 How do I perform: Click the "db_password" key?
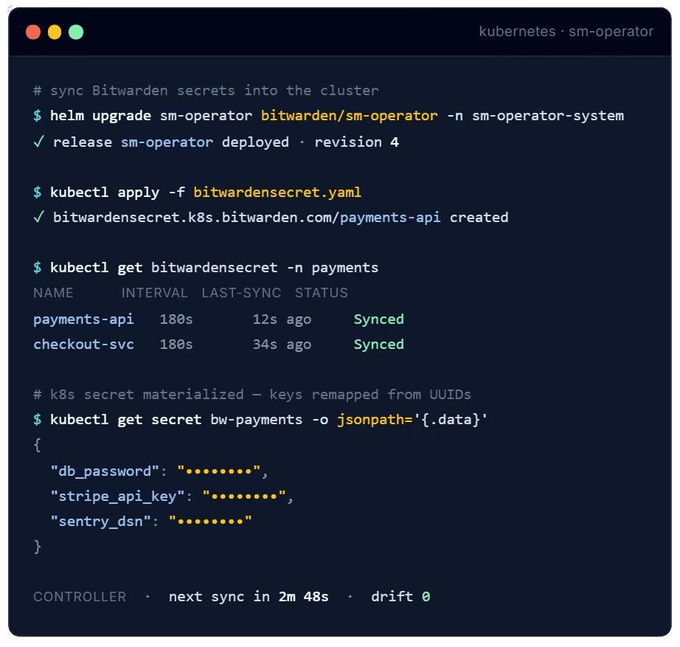tap(105, 471)
